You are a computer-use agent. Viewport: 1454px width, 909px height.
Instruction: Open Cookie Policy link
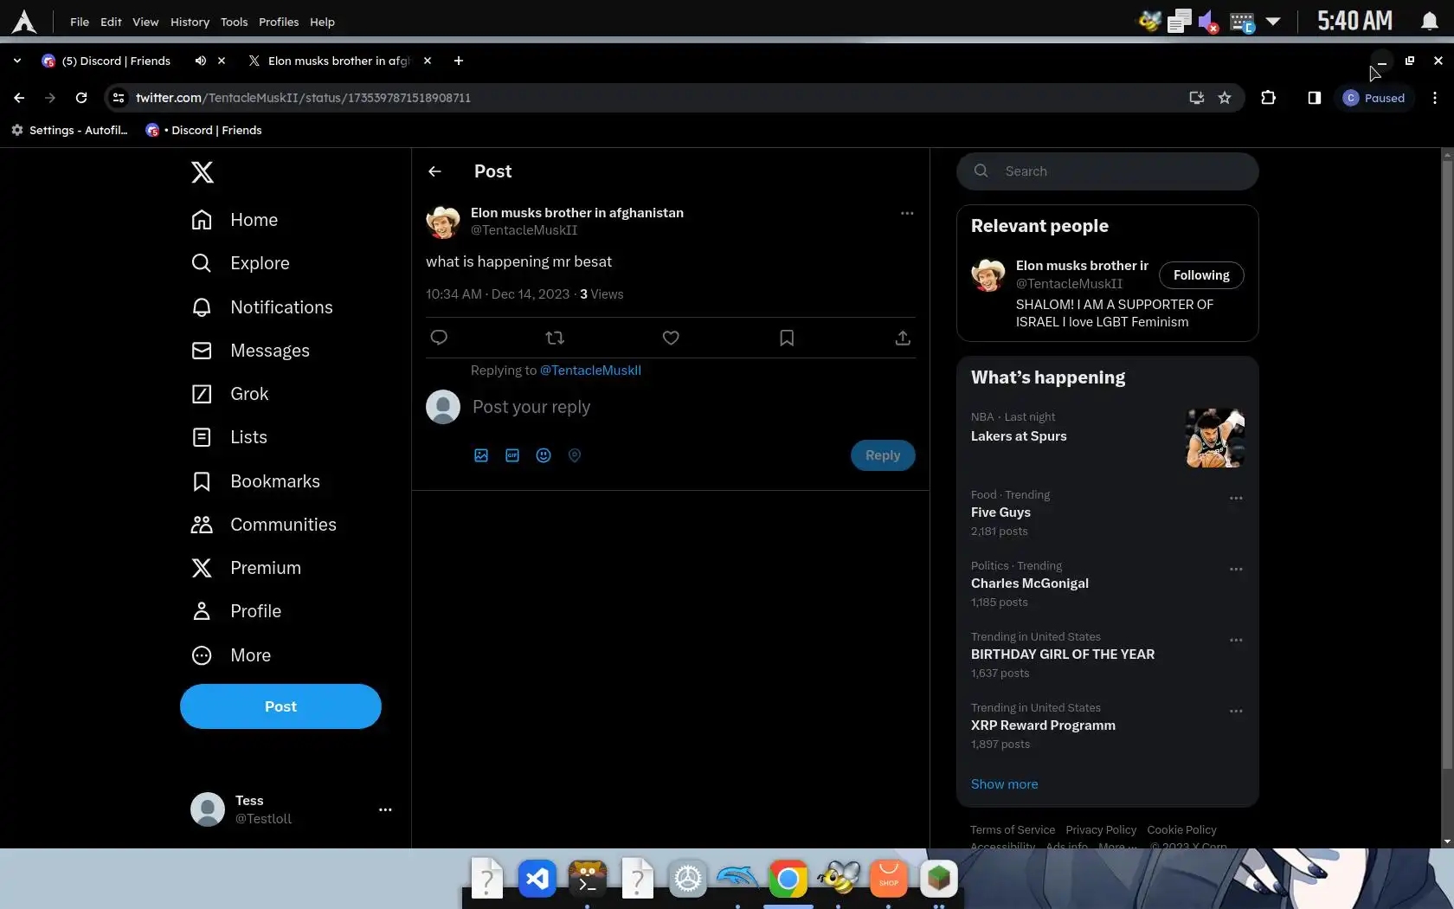[x=1181, y=830]
